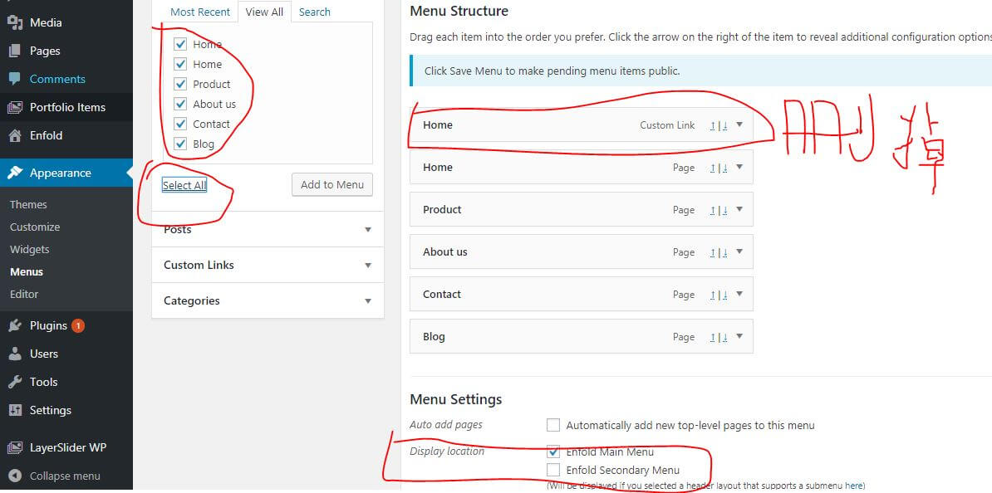Viewport: 992px width, 493px height.
Task: Open the Settings sidebar icon
Action: pos(15,410)
